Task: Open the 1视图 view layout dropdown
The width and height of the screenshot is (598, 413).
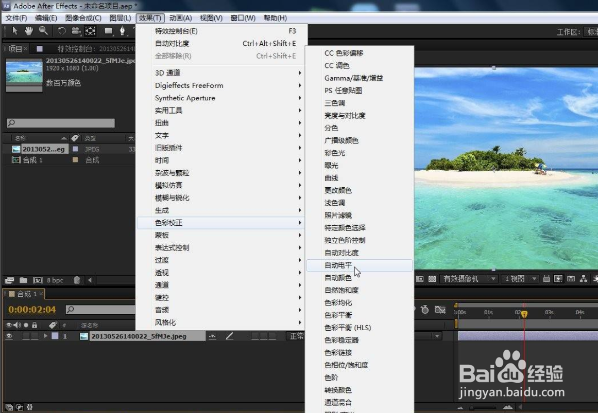Action: tap(519, 278)
